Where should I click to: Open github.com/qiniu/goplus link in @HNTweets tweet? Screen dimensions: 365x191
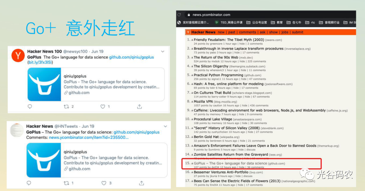click(137, 132)
